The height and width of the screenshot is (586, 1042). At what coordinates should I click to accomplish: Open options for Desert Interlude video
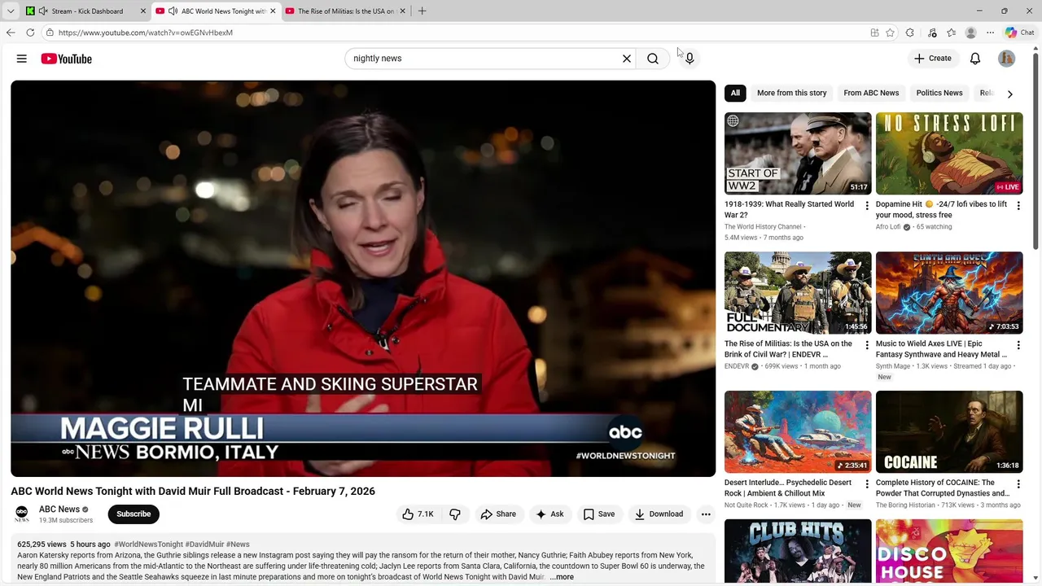866,484
